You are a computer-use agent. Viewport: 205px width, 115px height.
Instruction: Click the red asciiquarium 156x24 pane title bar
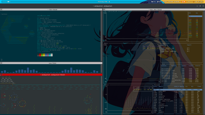click(52, 75)
